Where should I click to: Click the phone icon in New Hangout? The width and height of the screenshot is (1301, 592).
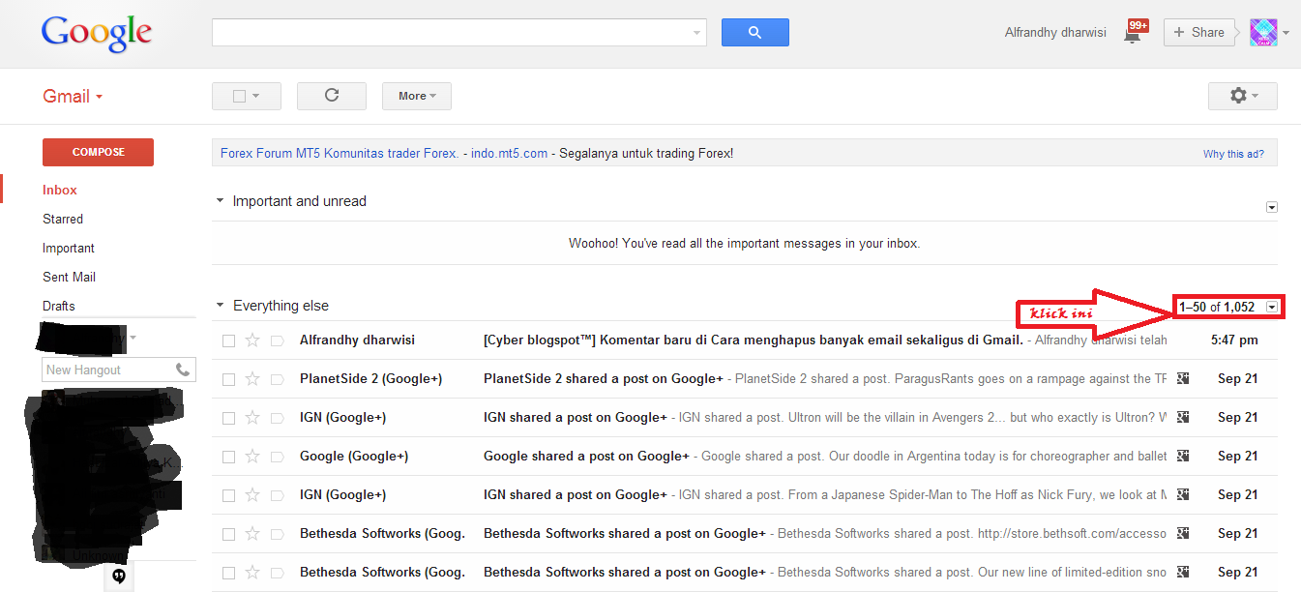[x=183, y=370]
